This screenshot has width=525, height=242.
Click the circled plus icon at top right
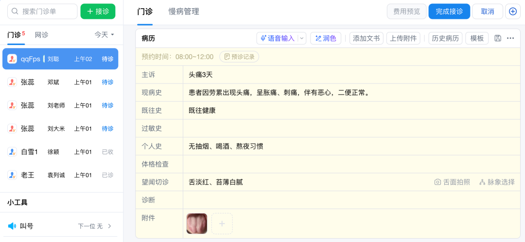click(513, 12)
